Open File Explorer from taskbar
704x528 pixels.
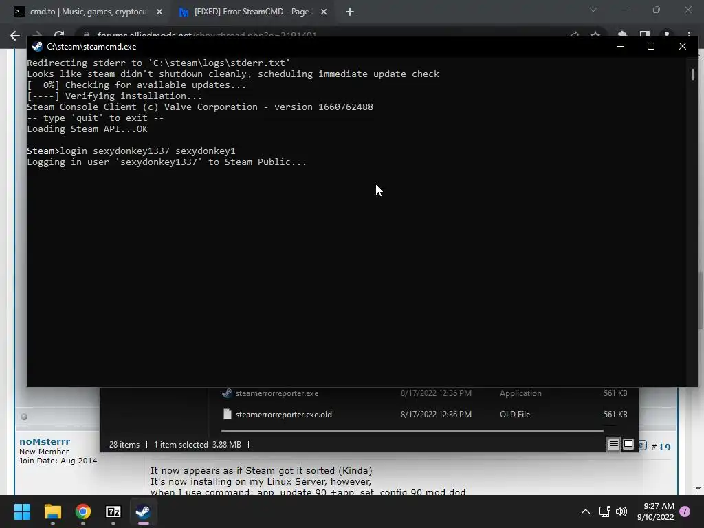(x=52, y=511)
